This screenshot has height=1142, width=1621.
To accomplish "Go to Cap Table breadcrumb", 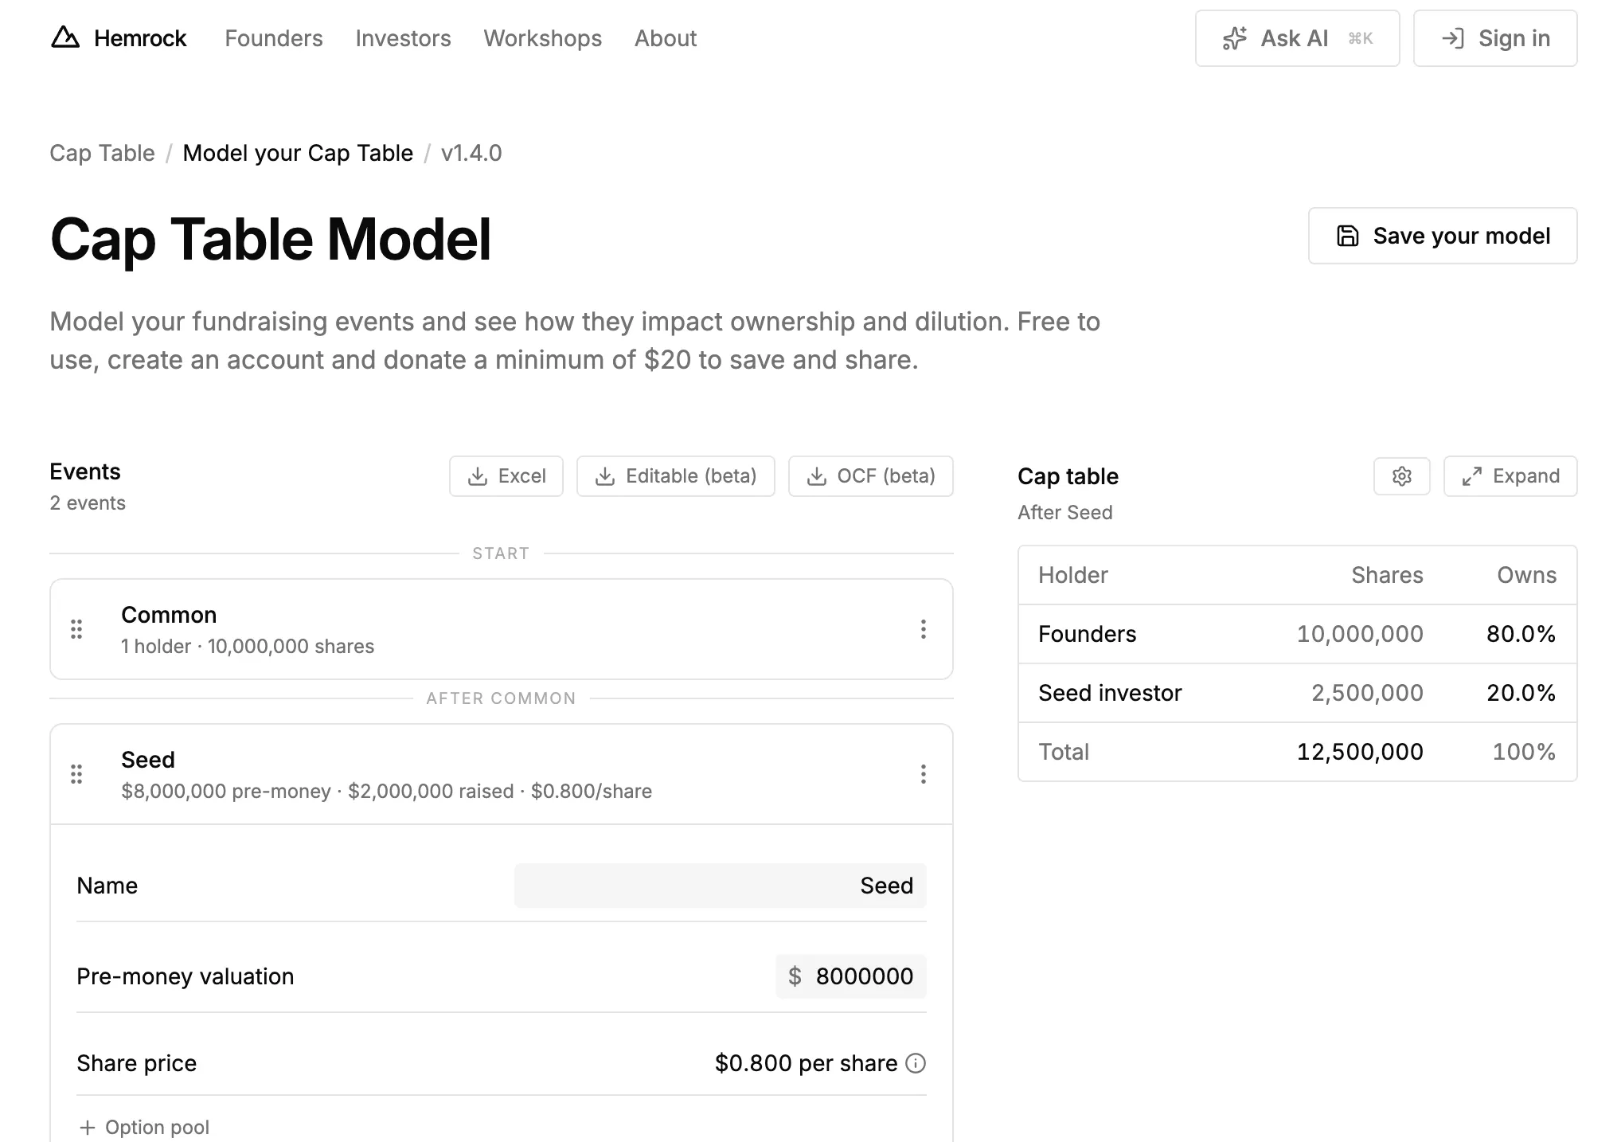I will point(102,153).
